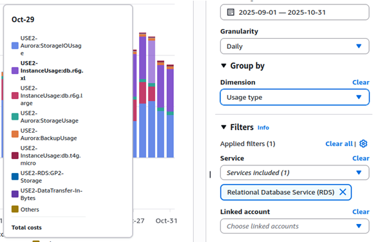Viewport: 373px width, 242px height.
Task: Click the USE2-Aurora:StorageIOUsage label
Action: [51, 46]
